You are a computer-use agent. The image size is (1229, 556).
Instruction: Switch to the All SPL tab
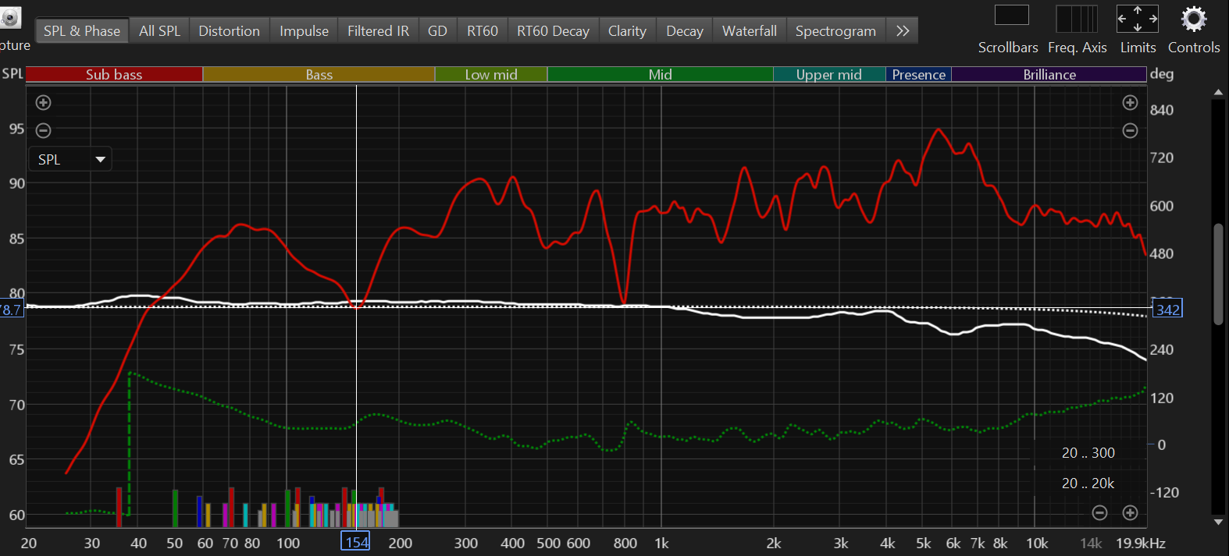pyautogui.click(x=159, y=31)
